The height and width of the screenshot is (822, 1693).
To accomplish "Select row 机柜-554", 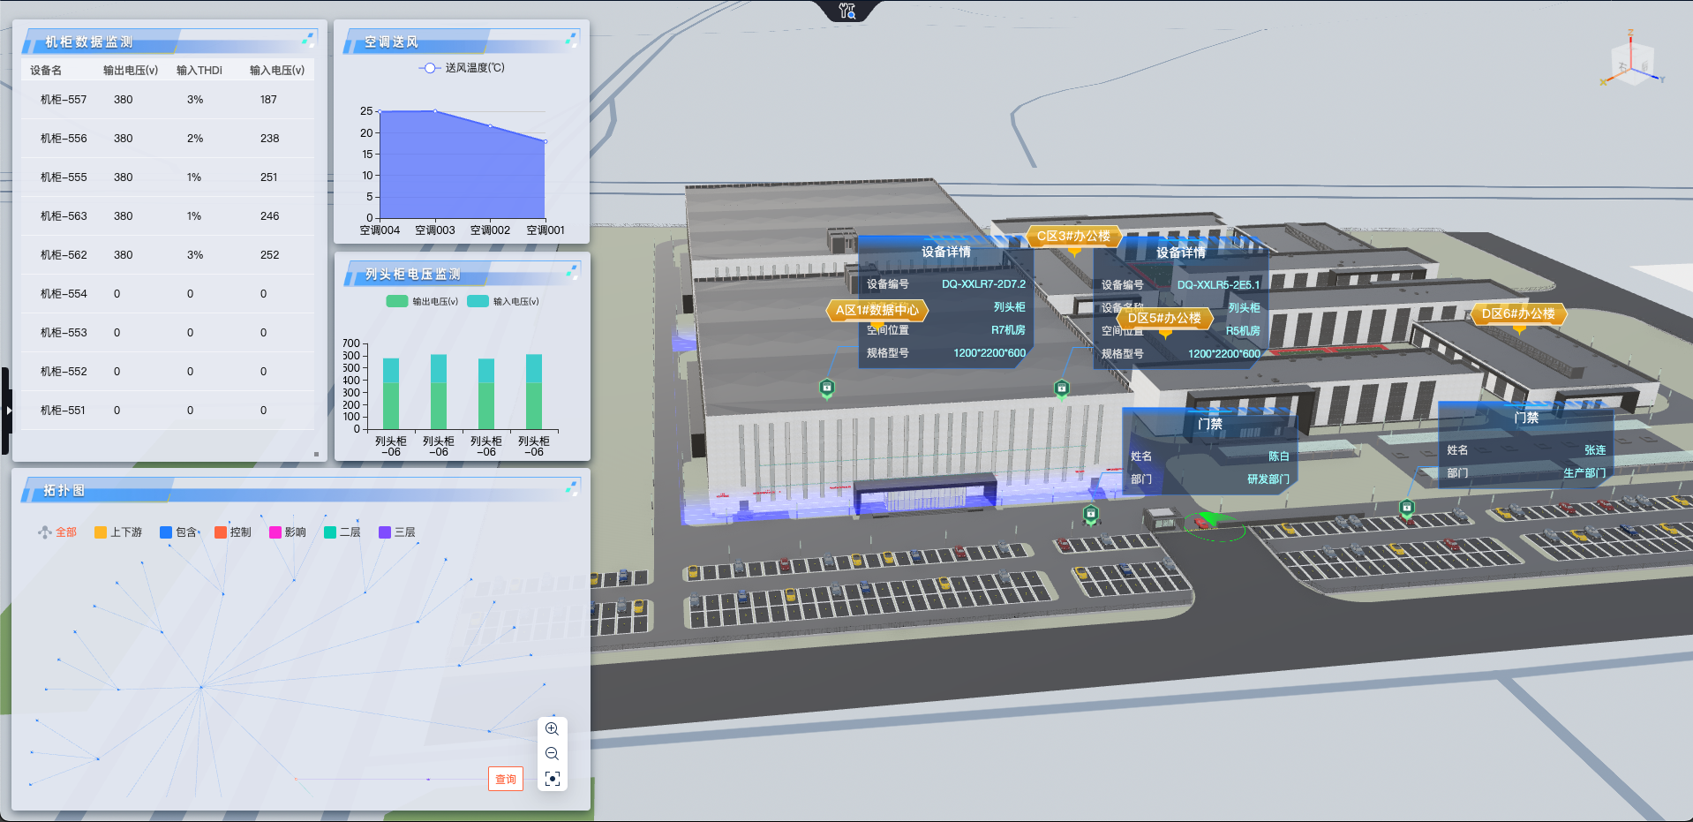I will tap(168, 294).
